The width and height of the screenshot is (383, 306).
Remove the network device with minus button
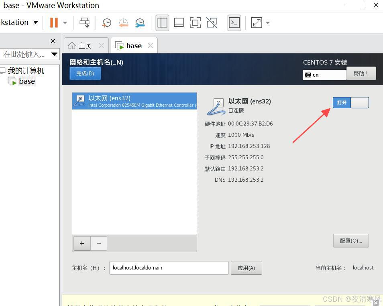click(99, 243)
